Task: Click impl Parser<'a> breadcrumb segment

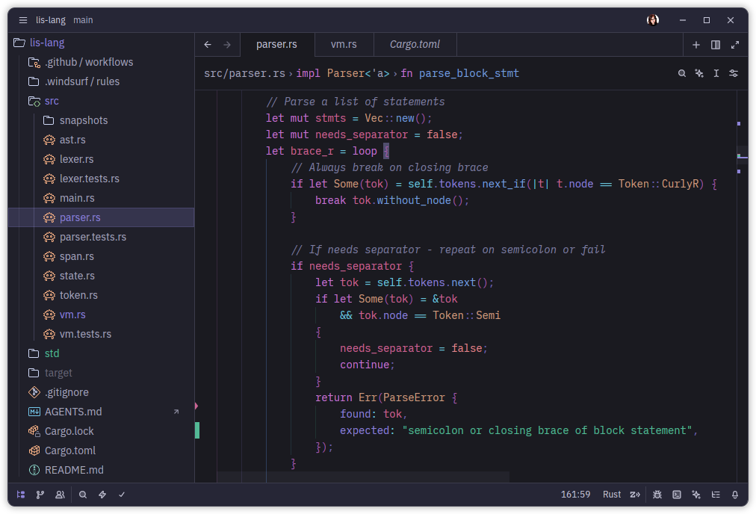Action: click(x=343, y=73)
